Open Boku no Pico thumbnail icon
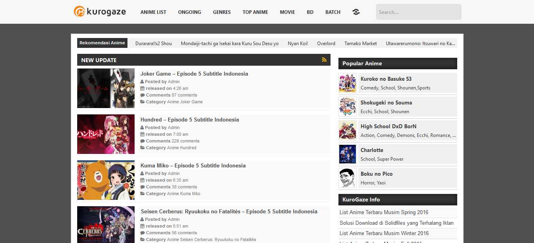 point(348,178)
